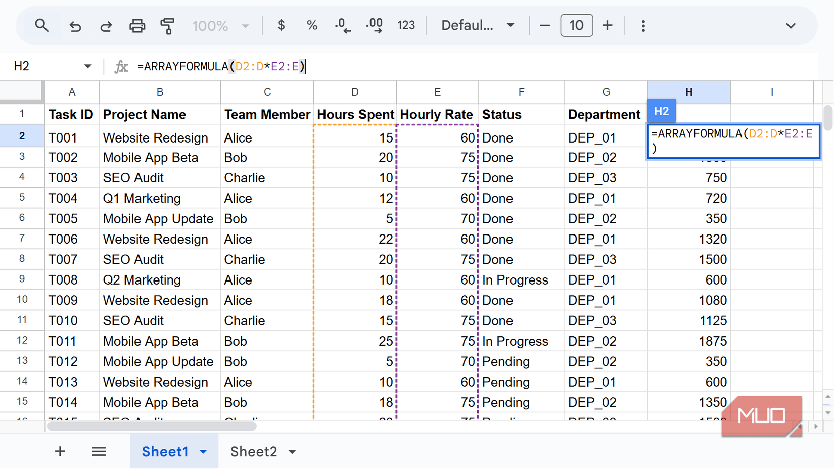The image size is (834, 469).
Task: Redo the last action
Action: click(x=106, y=25)
